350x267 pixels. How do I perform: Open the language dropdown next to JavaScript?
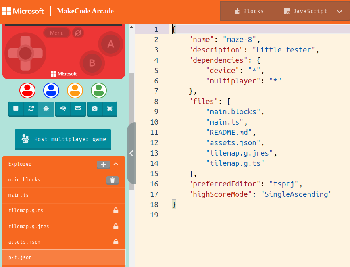click(x=340, y=11)
